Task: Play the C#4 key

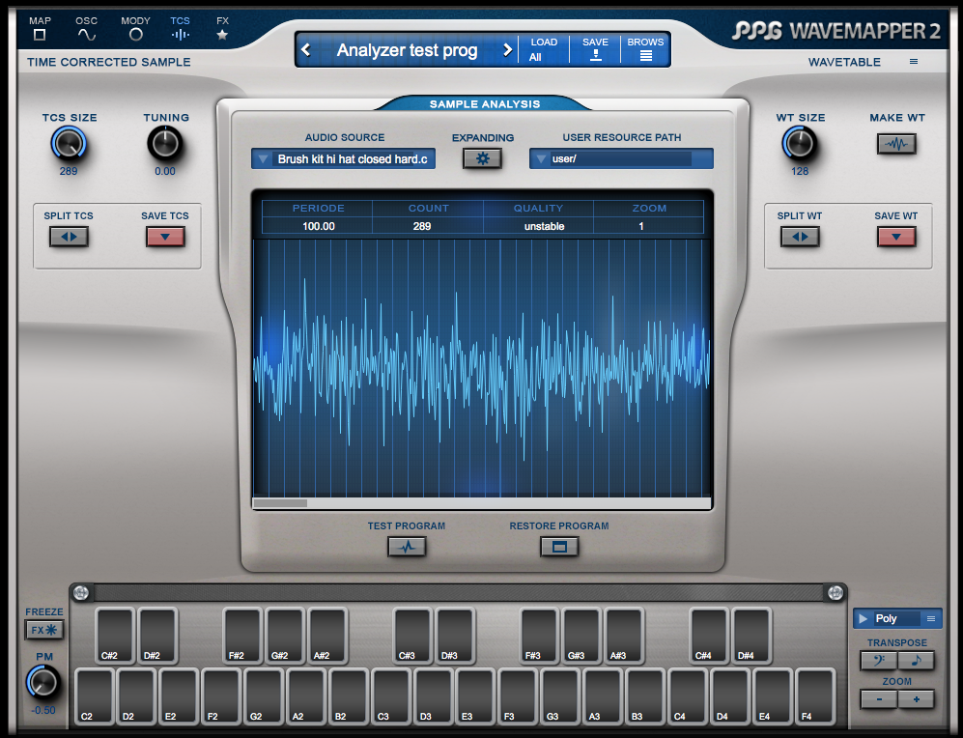Action: 709,636
